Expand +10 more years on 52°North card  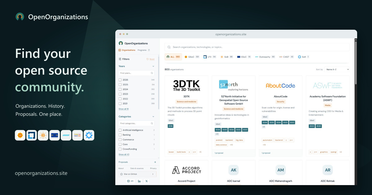point(217,134)
